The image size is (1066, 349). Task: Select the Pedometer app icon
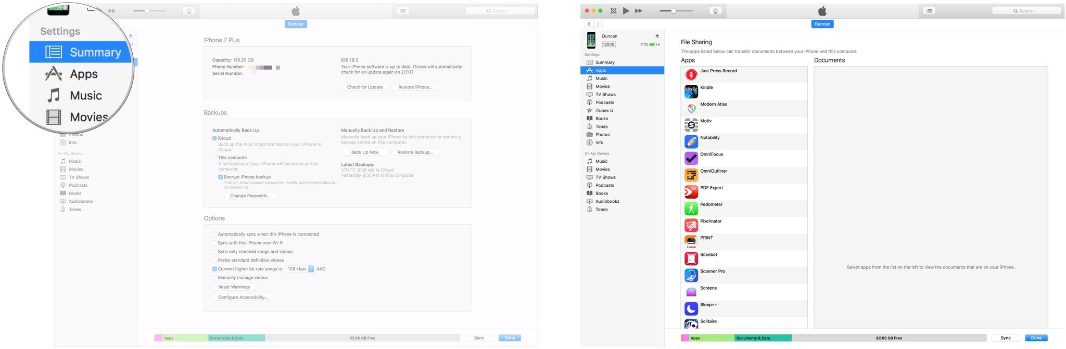[691, 209]
